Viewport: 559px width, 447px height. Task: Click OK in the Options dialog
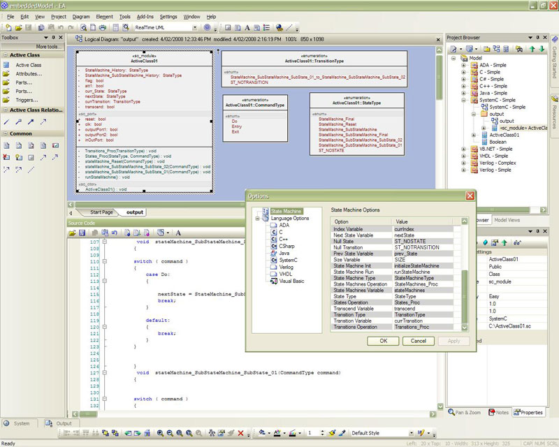(x=384, y=341)
